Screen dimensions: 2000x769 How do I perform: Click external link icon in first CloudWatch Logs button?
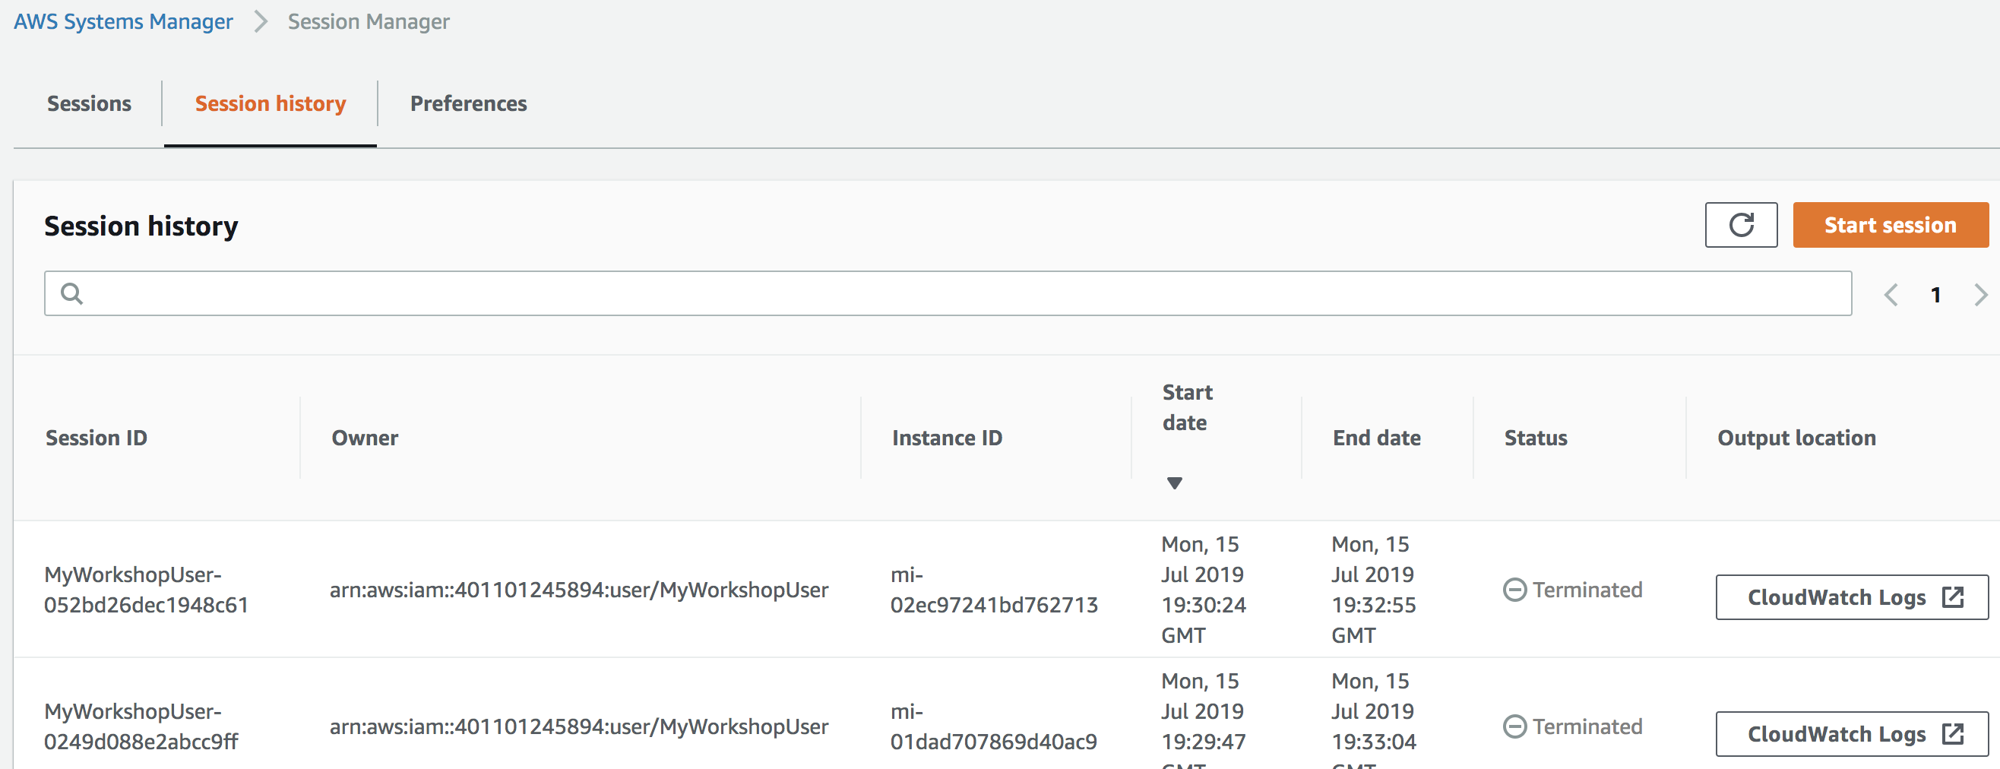1953,597
